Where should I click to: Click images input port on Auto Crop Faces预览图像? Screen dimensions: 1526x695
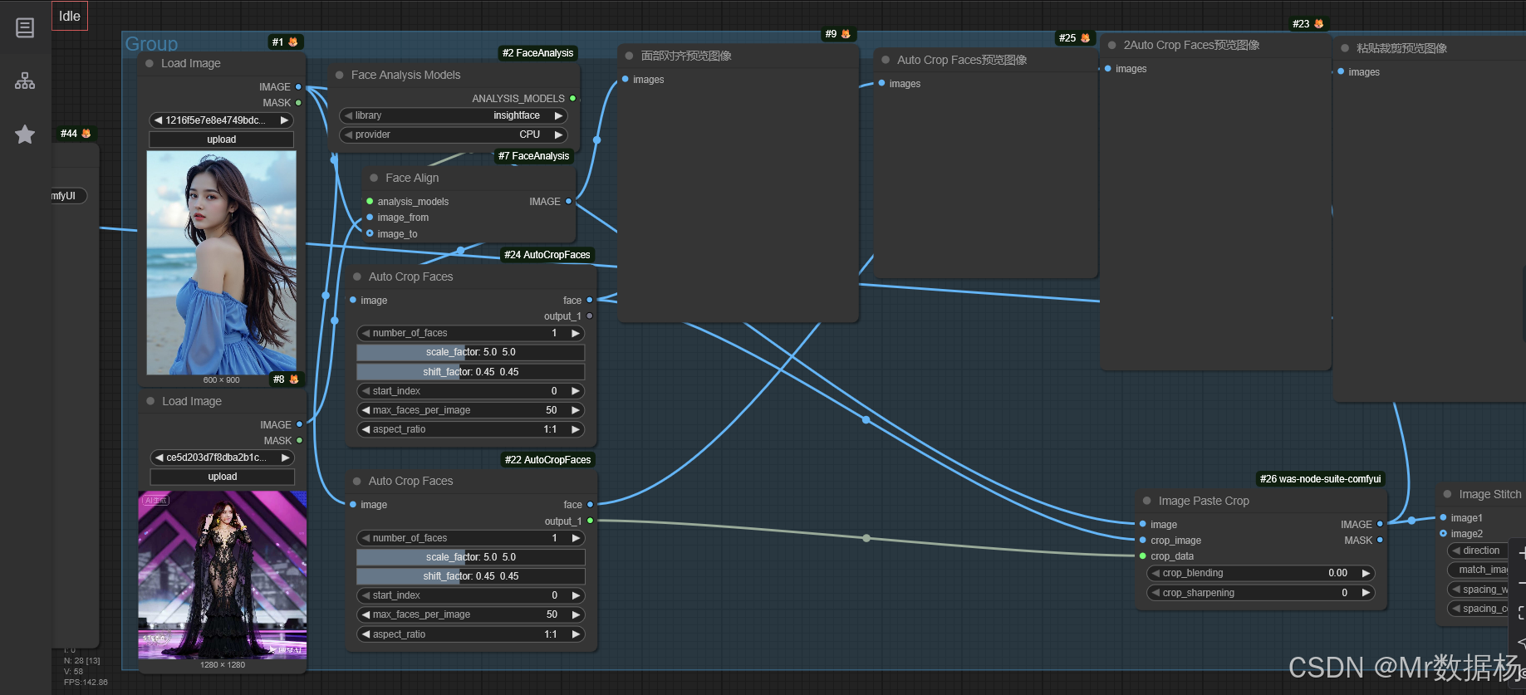coord(881,83)
